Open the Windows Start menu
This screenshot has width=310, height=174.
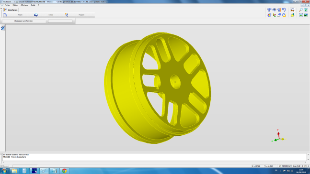pyautogui.click(x=4, y=171)
